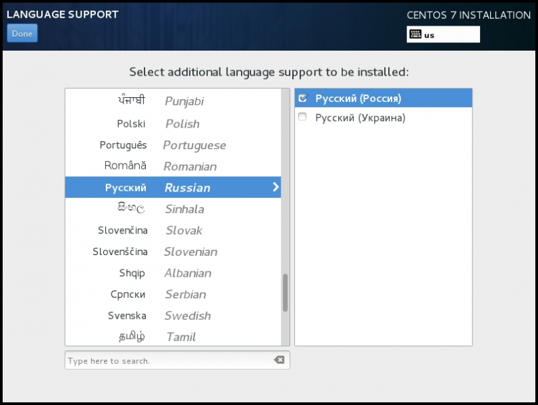Click the Done button
The width and height of the screenshot is (538, 405).
(22, 34)
